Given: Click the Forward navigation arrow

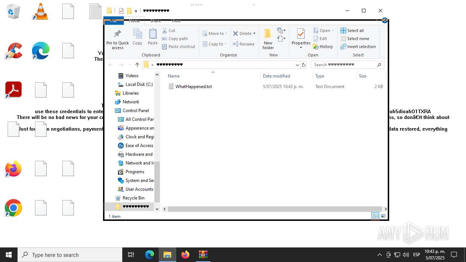Looking at the screenshot, I should coord(121,65).
